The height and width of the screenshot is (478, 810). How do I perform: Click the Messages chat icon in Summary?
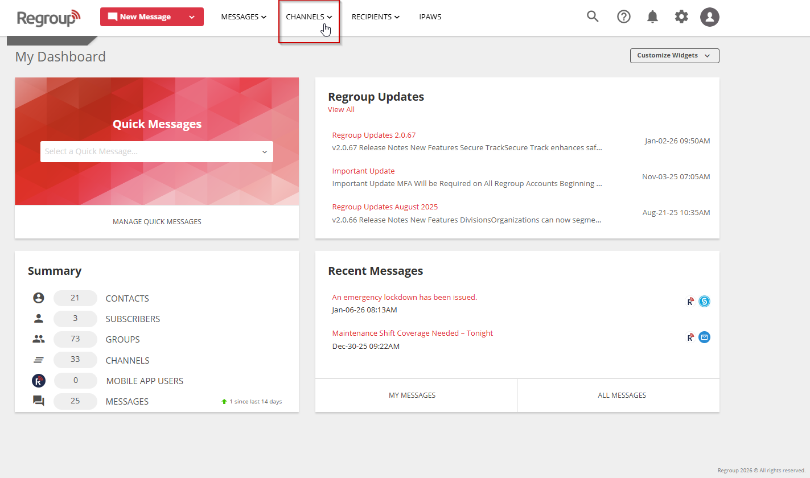[39, 401]
